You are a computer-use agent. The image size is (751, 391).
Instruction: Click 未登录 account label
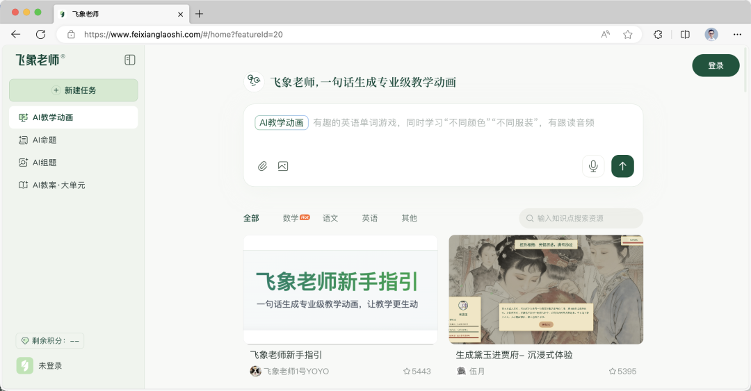(50, 365)
